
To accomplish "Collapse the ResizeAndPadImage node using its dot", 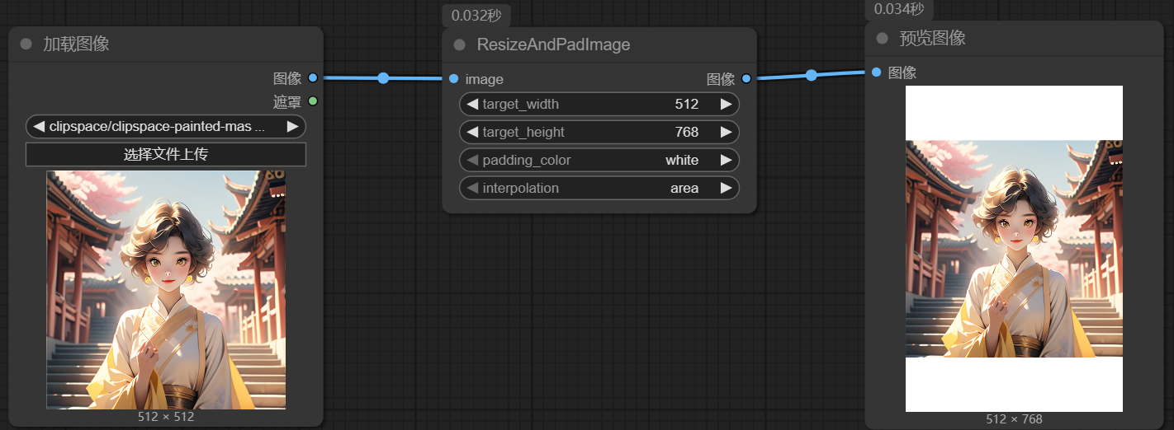I will 460,44.
